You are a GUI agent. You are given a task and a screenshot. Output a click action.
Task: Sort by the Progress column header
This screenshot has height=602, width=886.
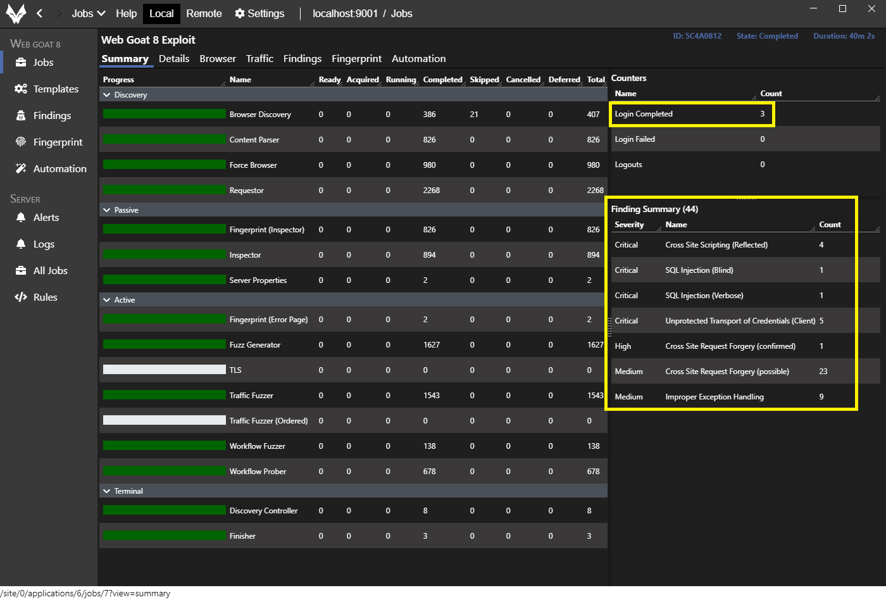pos(118,80)
